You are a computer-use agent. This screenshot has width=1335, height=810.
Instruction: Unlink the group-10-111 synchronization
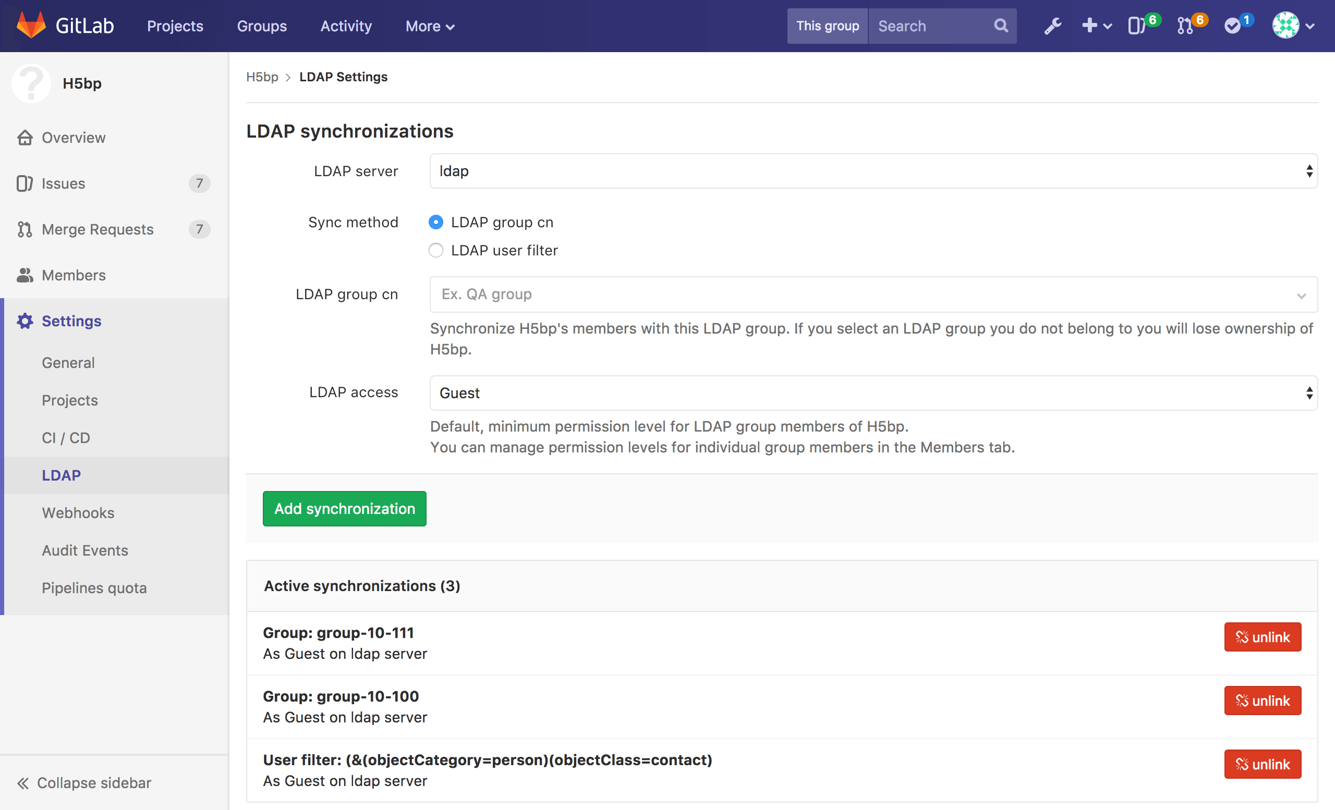click(1263, 636)
